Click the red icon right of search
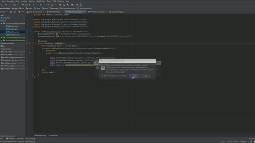 [80, 5]
